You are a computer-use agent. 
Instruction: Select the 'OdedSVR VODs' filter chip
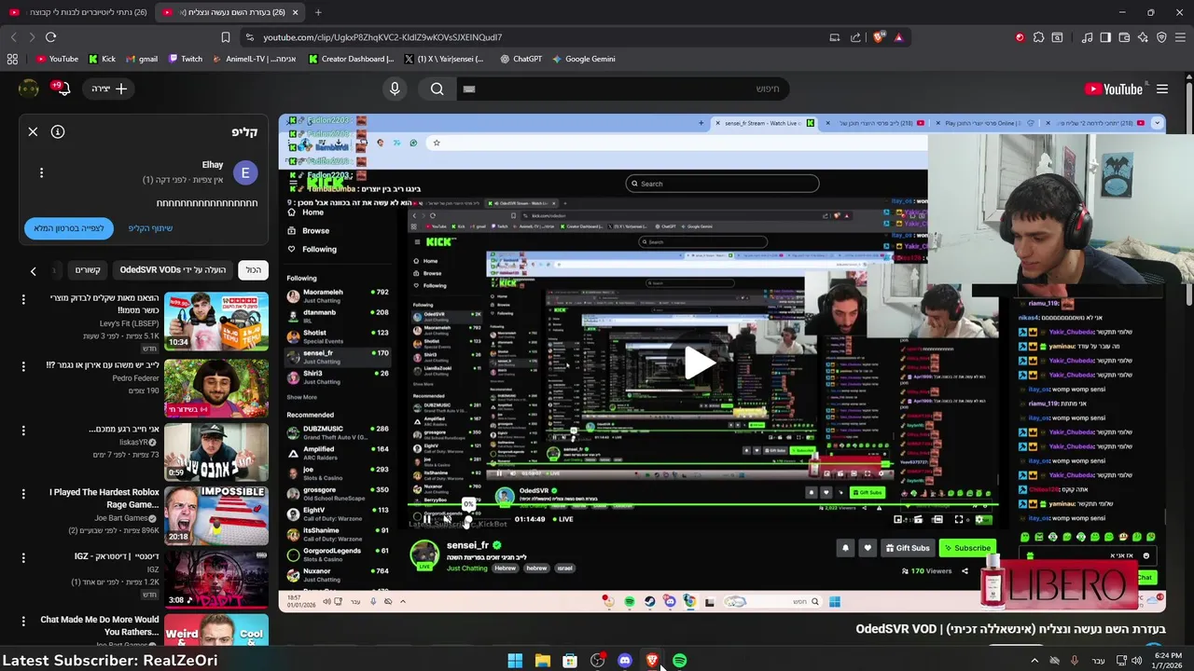click(173, 270)
